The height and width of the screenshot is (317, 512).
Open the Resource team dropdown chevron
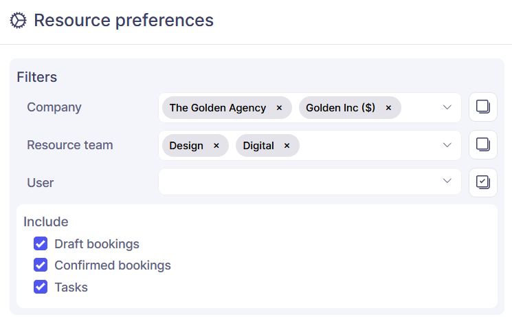click(447, 145)
